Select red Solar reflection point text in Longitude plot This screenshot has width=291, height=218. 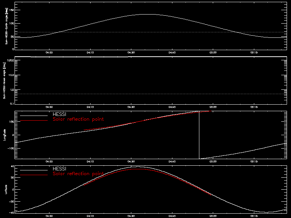[78, 119]
